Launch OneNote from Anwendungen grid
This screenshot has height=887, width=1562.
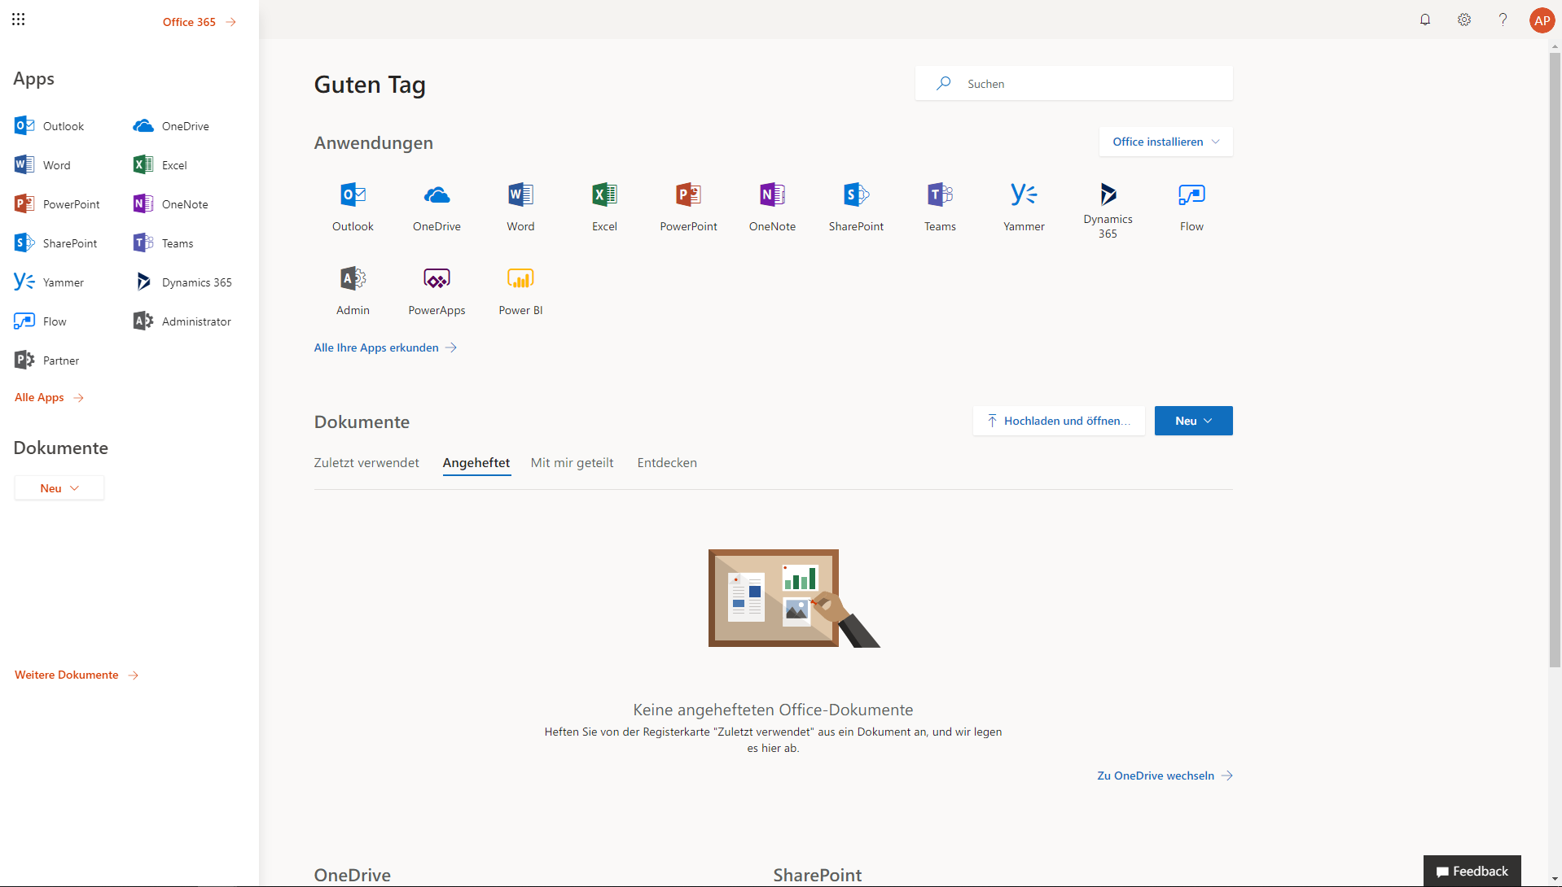point(772,208)
